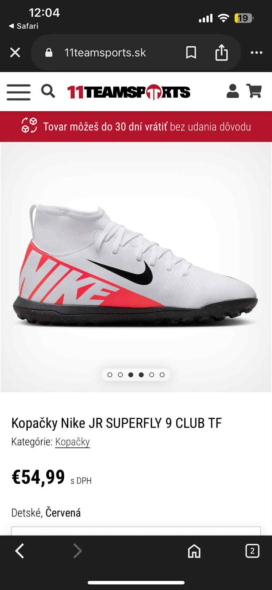Open the hamburger navigation menu
The height and width of the screenshot is (590, 272).
tap(18, 92)
